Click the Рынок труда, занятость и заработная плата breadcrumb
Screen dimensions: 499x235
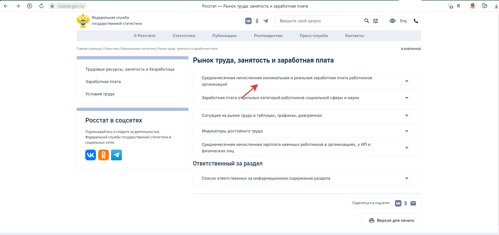click(188, 49)
